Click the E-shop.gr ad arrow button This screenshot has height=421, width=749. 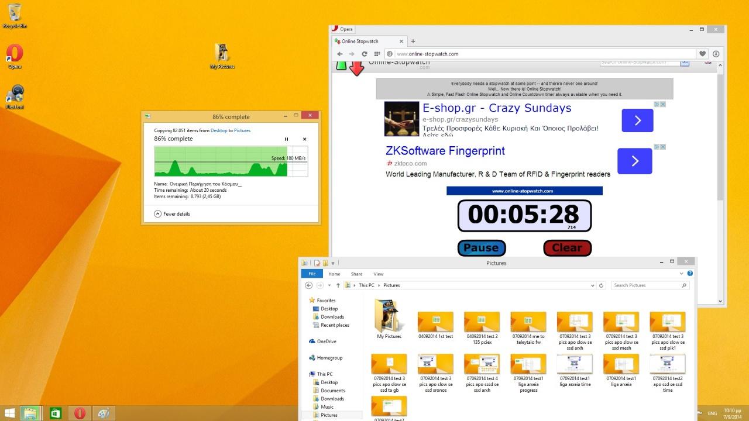[x=637, y=120]
